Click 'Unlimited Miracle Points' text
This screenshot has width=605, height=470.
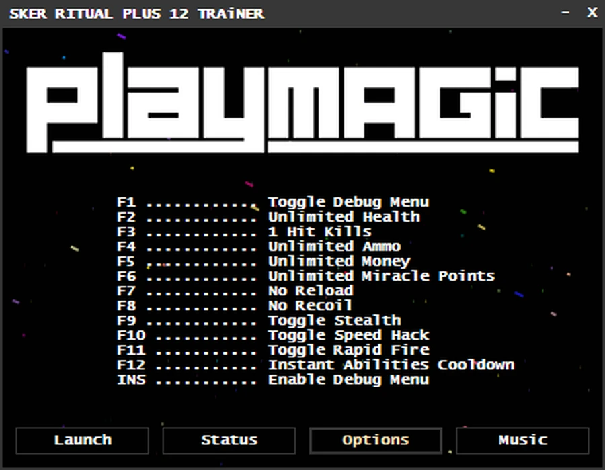pyautogui.click(x=382, y=276)
